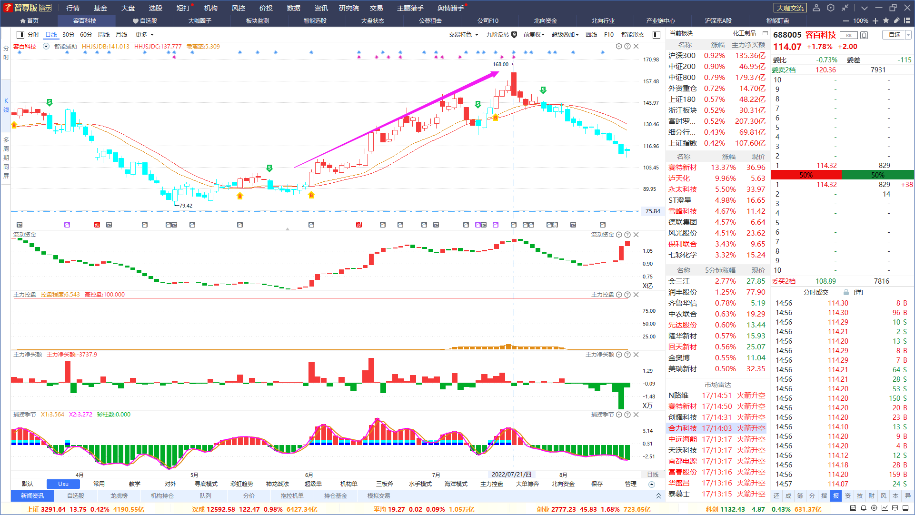
Task: Open the 行情 menu
Action: [73, 8]
